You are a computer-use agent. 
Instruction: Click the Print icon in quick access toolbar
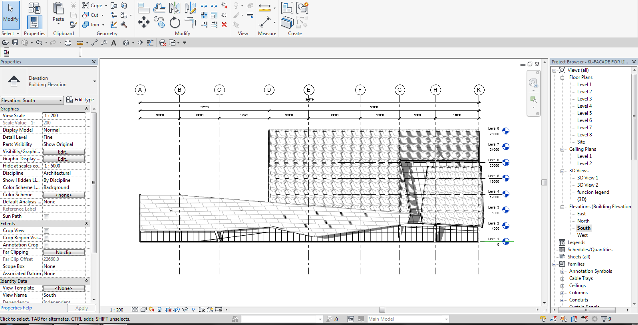(x=68, y=43)
